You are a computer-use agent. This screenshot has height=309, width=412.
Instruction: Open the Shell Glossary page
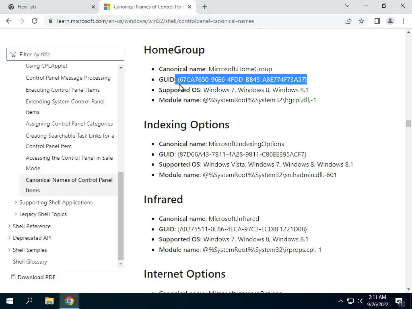coord(30,262)
